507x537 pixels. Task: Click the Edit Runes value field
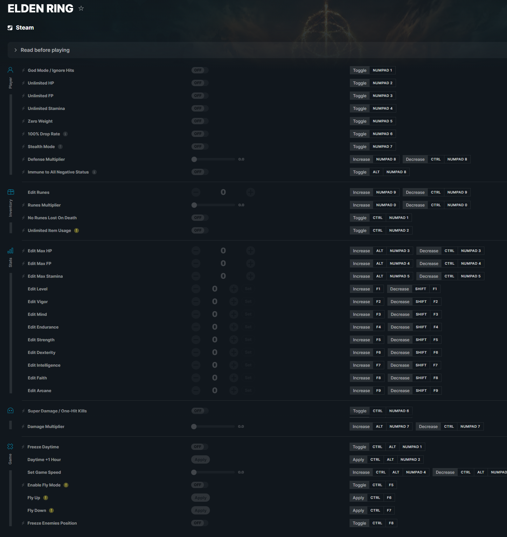(x=223, y=192)
